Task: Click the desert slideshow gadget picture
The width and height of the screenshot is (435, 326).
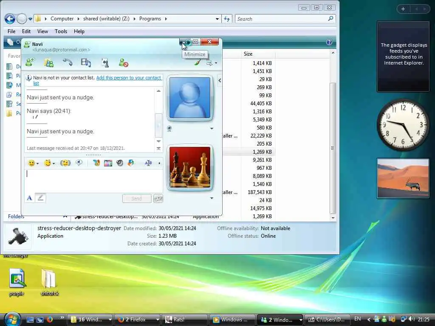Action: coord(403,178)
